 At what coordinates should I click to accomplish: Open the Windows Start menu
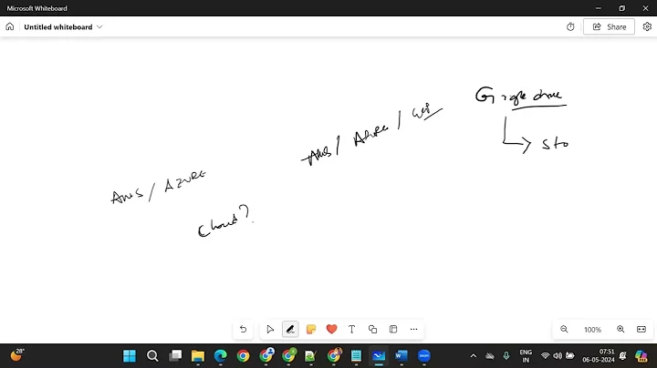[x=130, y=356]
